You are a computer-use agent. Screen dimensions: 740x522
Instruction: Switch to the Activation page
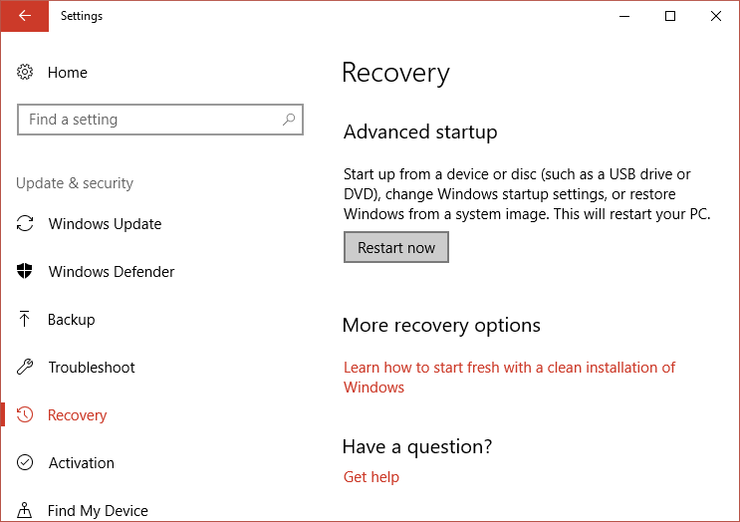pyautogui.click(x=82, y=463)
